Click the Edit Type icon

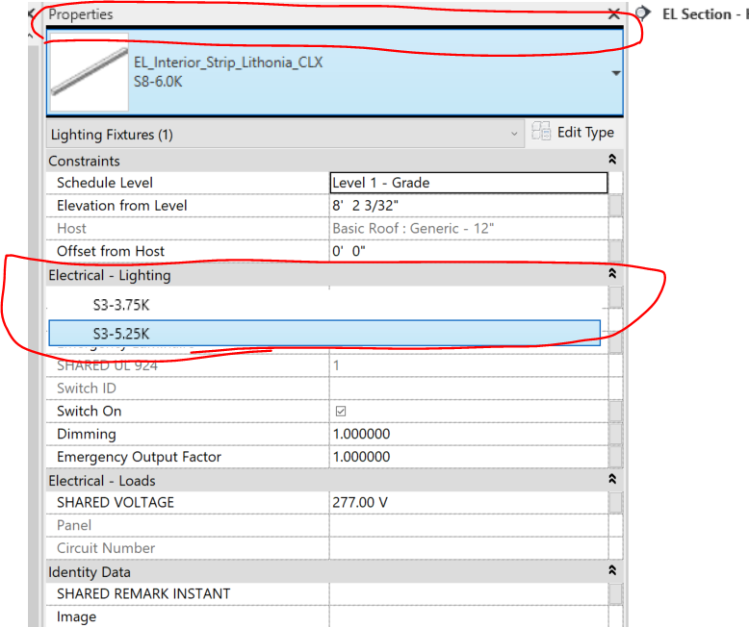tap(541, 131)
